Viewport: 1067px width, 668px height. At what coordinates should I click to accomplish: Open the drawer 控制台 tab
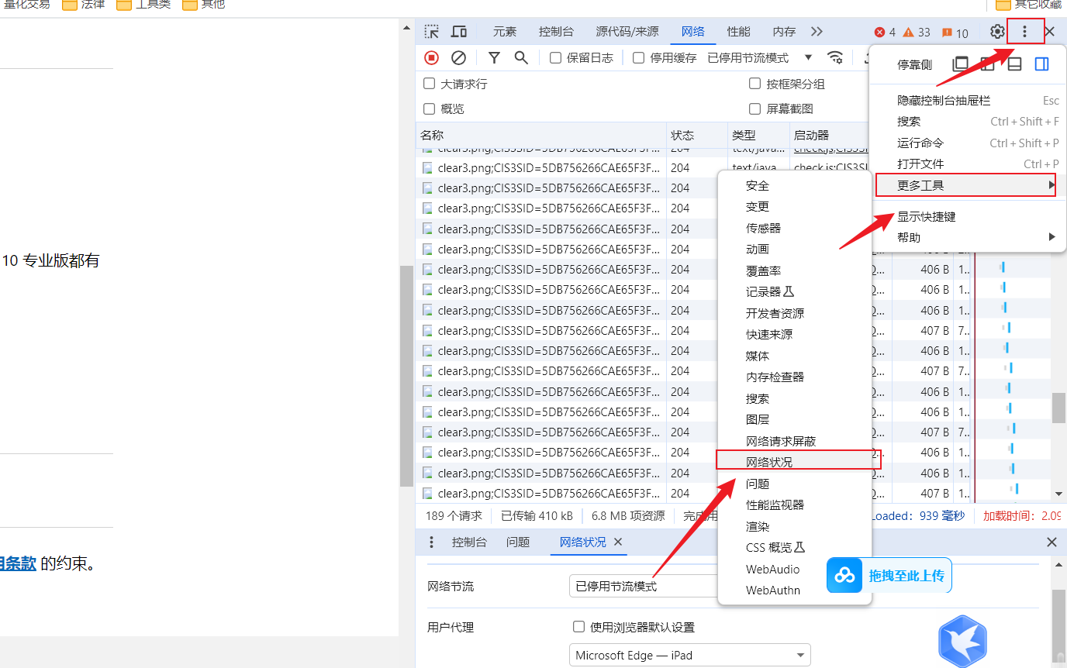[x=469, y=542]
